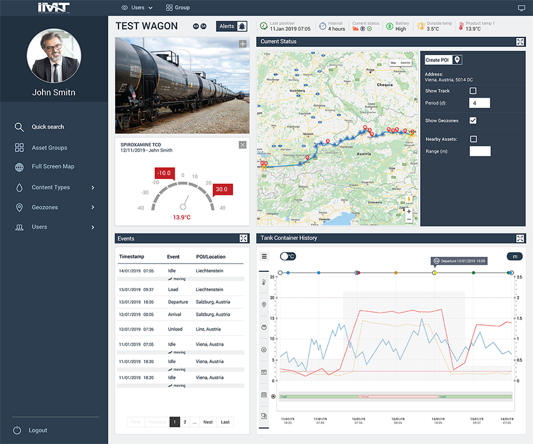The height and width of the screenshot is (444, 533).
Task: Zoom out on the map with minus
Action: point(409,220)
